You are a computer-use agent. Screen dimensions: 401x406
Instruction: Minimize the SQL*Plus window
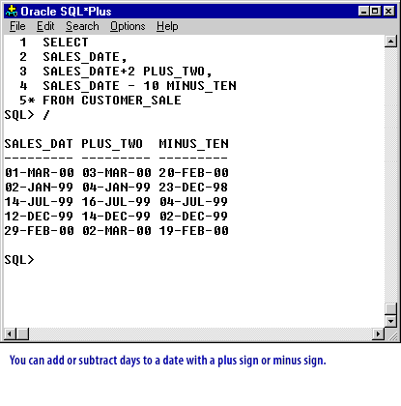[363, 12]
